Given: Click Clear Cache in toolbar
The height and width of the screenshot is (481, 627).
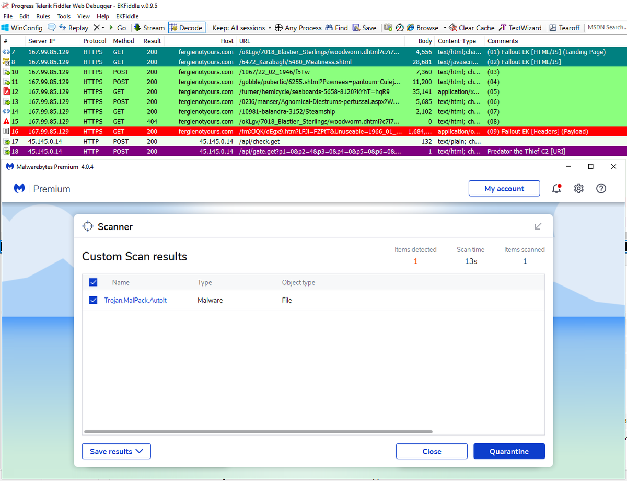Looking at the screenshot, I should [472, 28].
